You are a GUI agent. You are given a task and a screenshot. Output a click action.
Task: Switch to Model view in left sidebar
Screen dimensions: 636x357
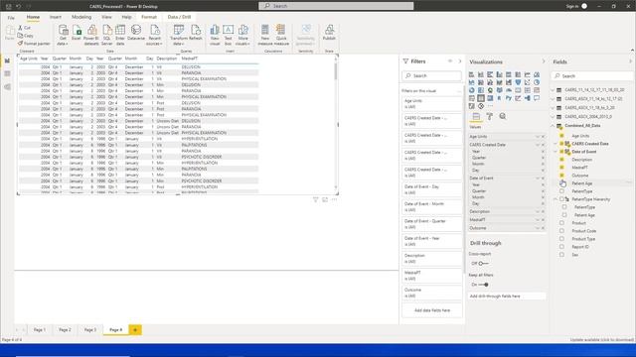coord(7,87)
